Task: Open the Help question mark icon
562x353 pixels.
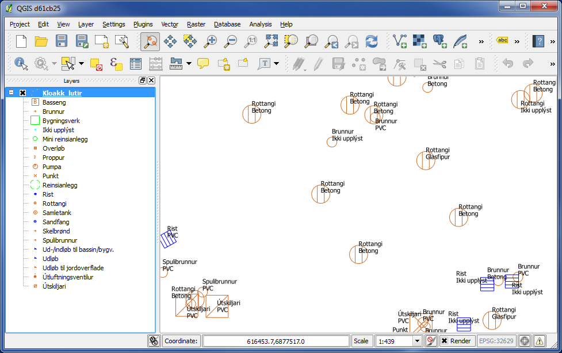Action: (538, 41)
